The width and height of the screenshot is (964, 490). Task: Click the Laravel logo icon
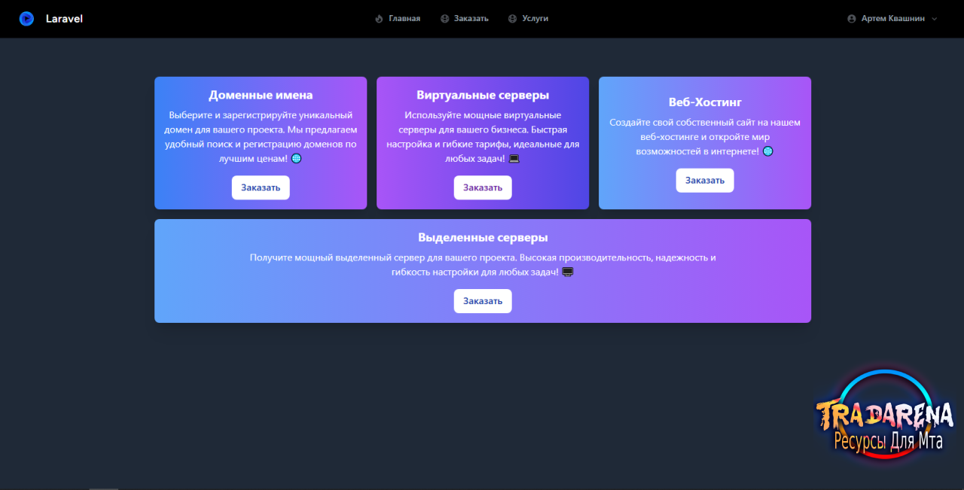click(x=26, y=19)
